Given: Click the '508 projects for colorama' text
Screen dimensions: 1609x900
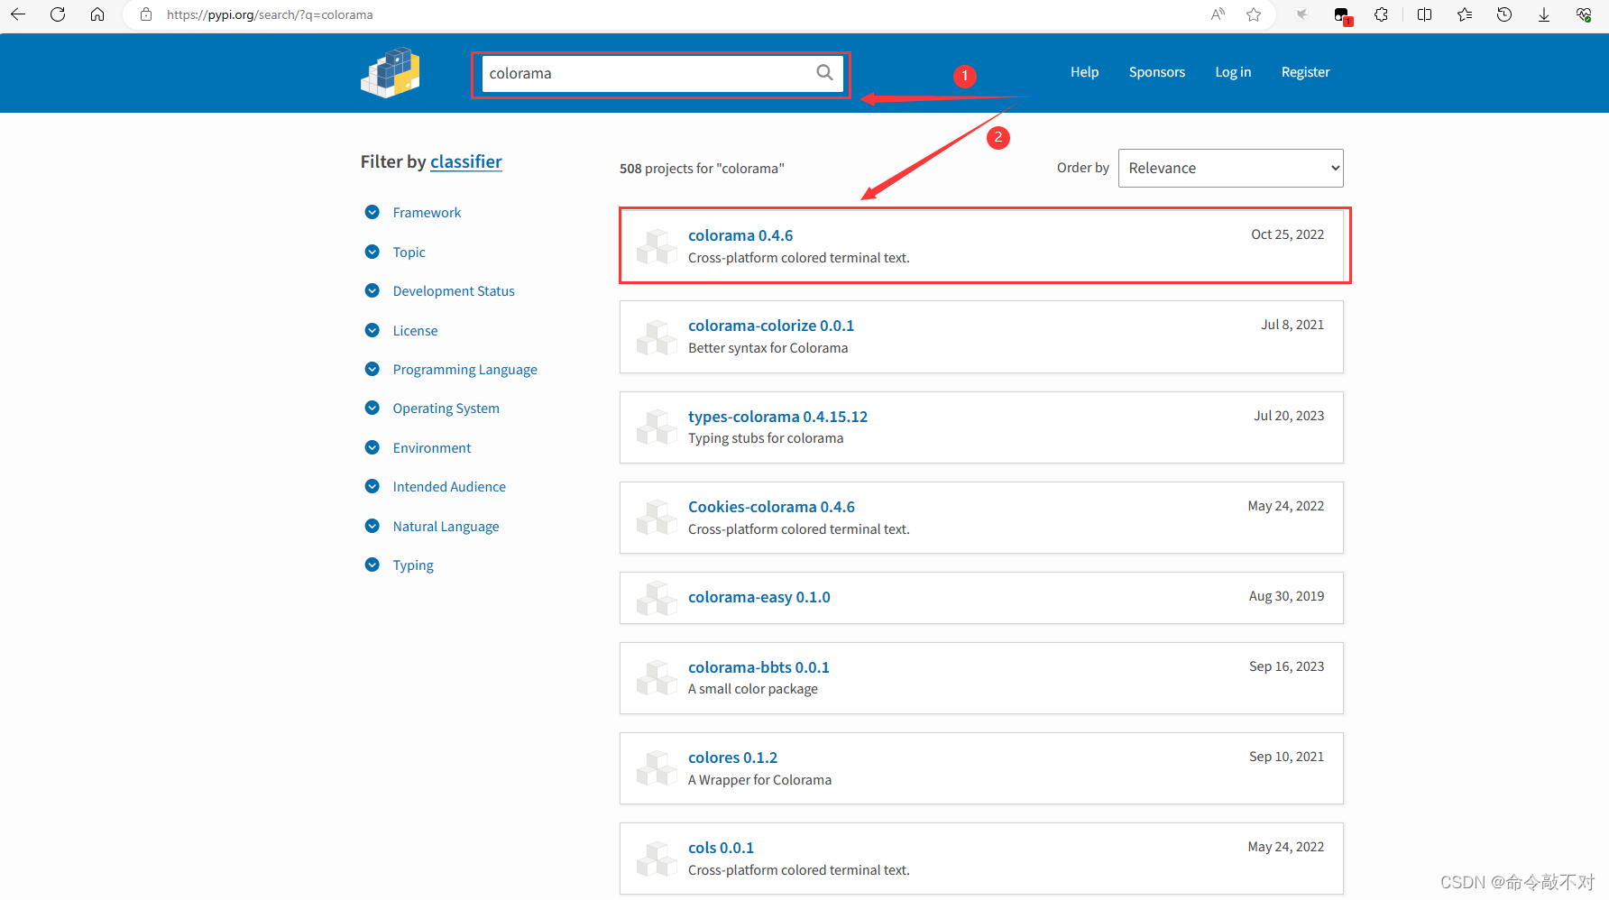Looking at the screenshot, I should click(x=702, y=169).
